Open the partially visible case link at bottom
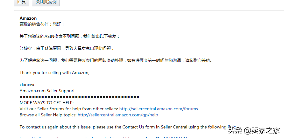The width and height of the screenshot is (284, 138). (x=103, y=137)
